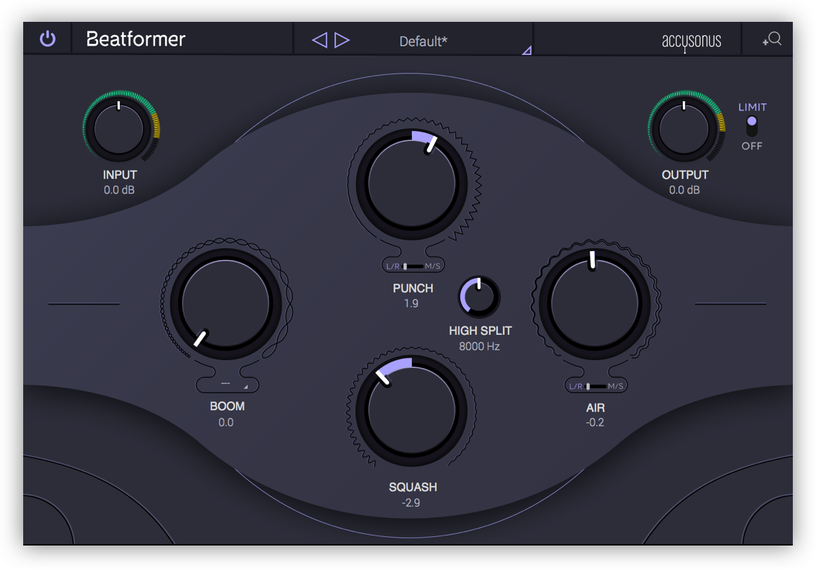
Task: Select the Squash value -2.9
Action: pos(411,502)
